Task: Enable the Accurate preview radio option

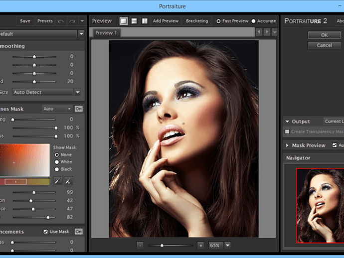Action: click(x=253, y=21)
